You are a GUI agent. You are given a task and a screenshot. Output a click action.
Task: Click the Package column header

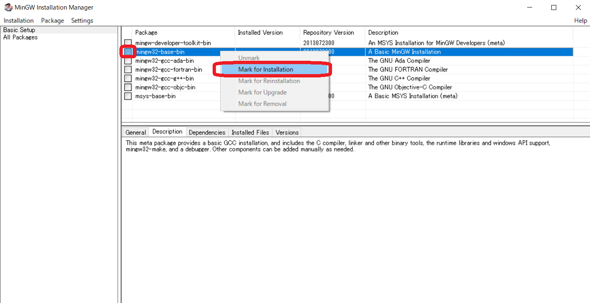click(183, 32)
